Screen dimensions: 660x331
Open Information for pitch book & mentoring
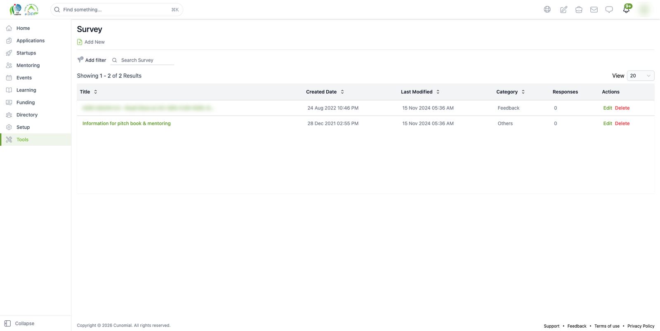[x=127, y=123]
